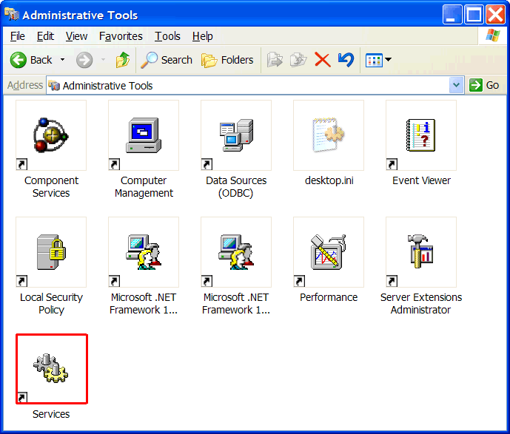The width and height of the screenshot is (510, 434).
Task: Select the Local Security Policy icon
Action: point(51,252)
